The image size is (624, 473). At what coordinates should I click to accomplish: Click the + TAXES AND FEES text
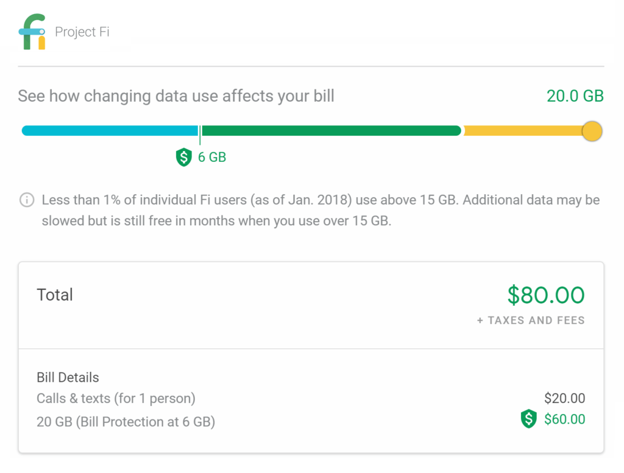tap(531, 320)
